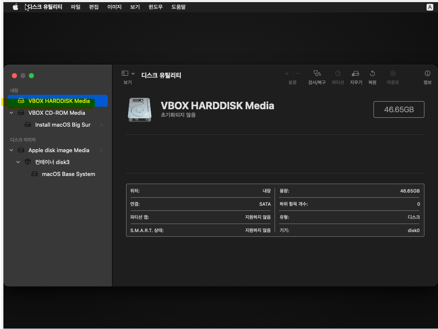The image size is (438, 329).
Task: Click the 디스크 유형 value
Action: click(x=414, y=217)
